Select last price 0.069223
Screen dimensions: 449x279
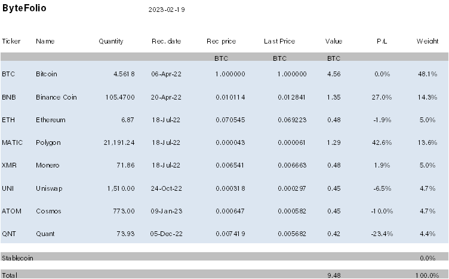click(292, 120)
